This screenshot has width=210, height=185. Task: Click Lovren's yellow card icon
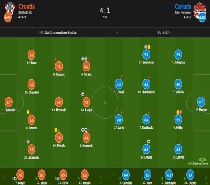coord(28,112)
